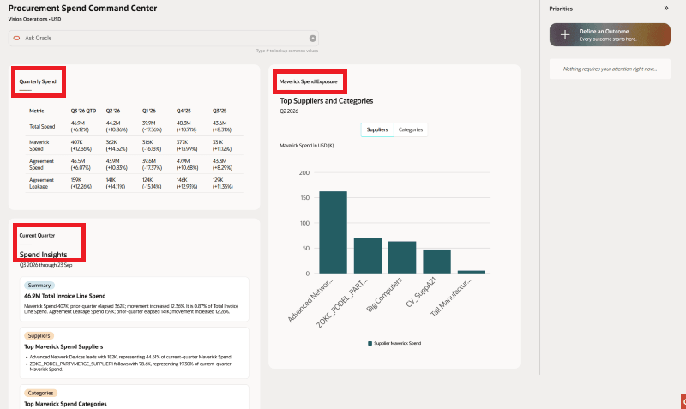
Task: Click the 43.6M Total Spend cell
Action: click(222, 126)
